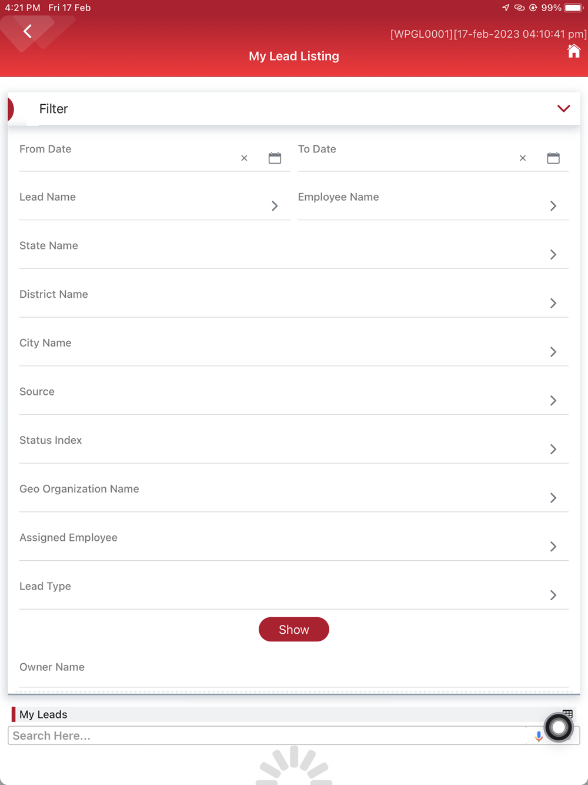Collapse the Filter panel chevron

(x=563, y=108)
